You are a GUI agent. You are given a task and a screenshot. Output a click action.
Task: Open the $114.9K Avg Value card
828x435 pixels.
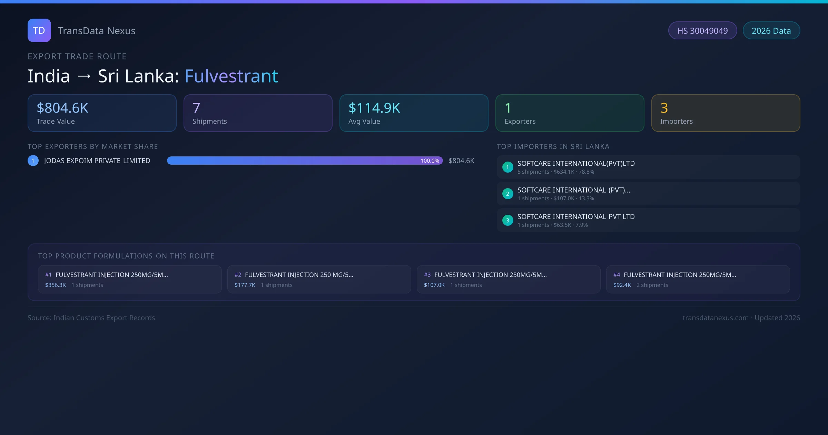tap(414, 113)
